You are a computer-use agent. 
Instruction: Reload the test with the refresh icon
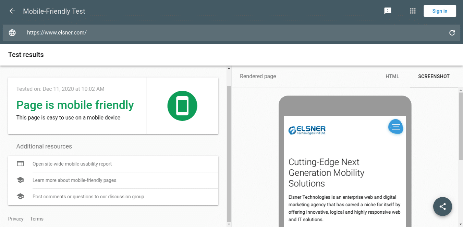click(452, 32)
